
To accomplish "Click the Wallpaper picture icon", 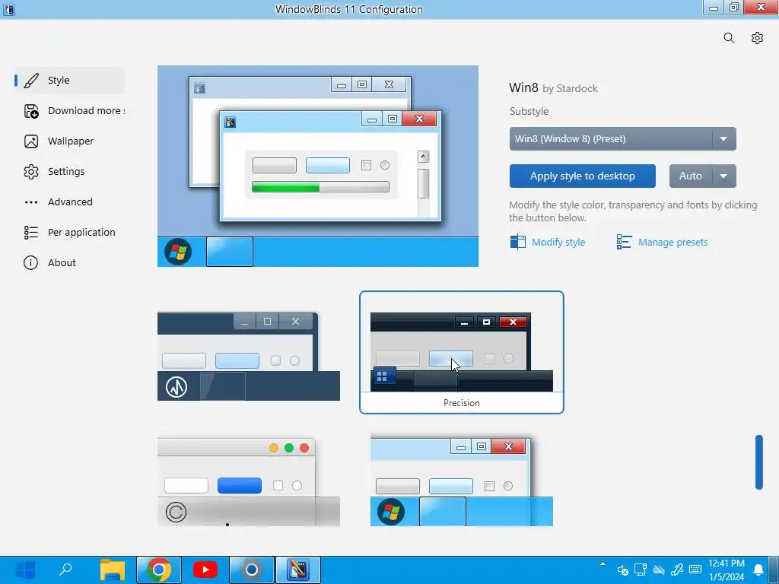I will click(x=30, y=141).
